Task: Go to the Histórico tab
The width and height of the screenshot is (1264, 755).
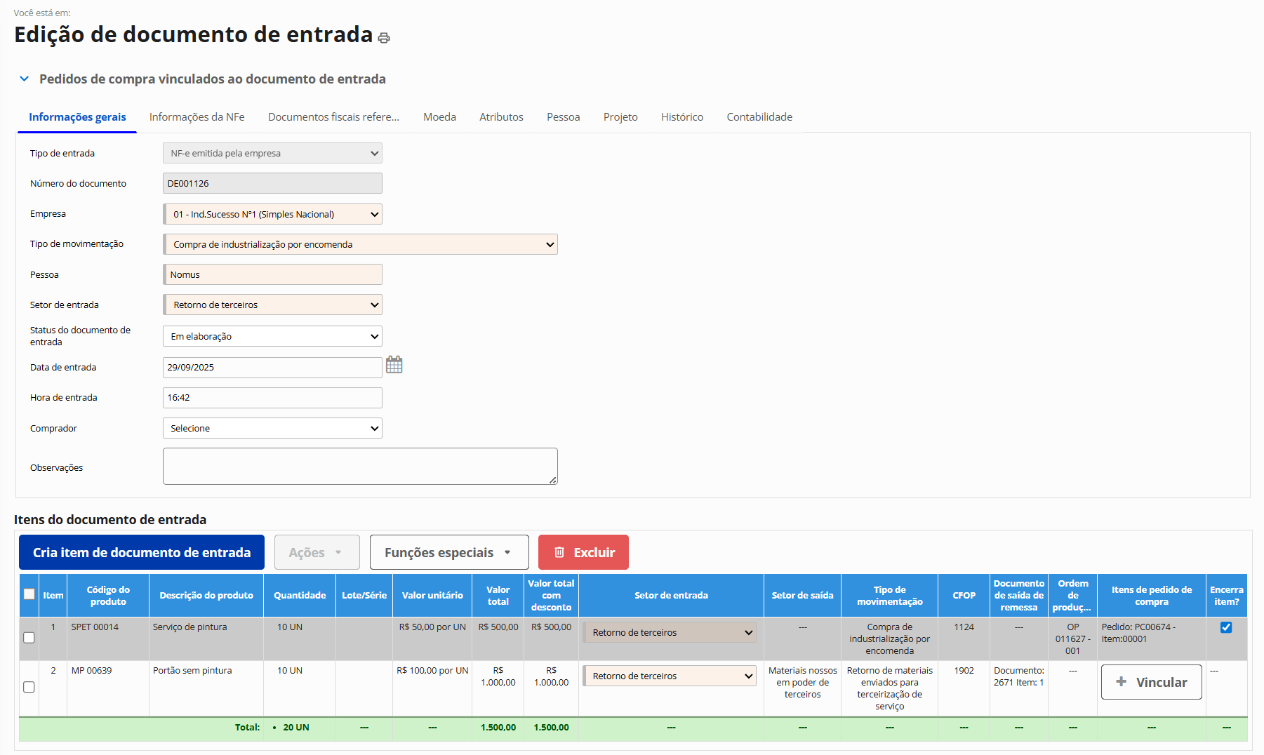Action: tap(681, 117)
